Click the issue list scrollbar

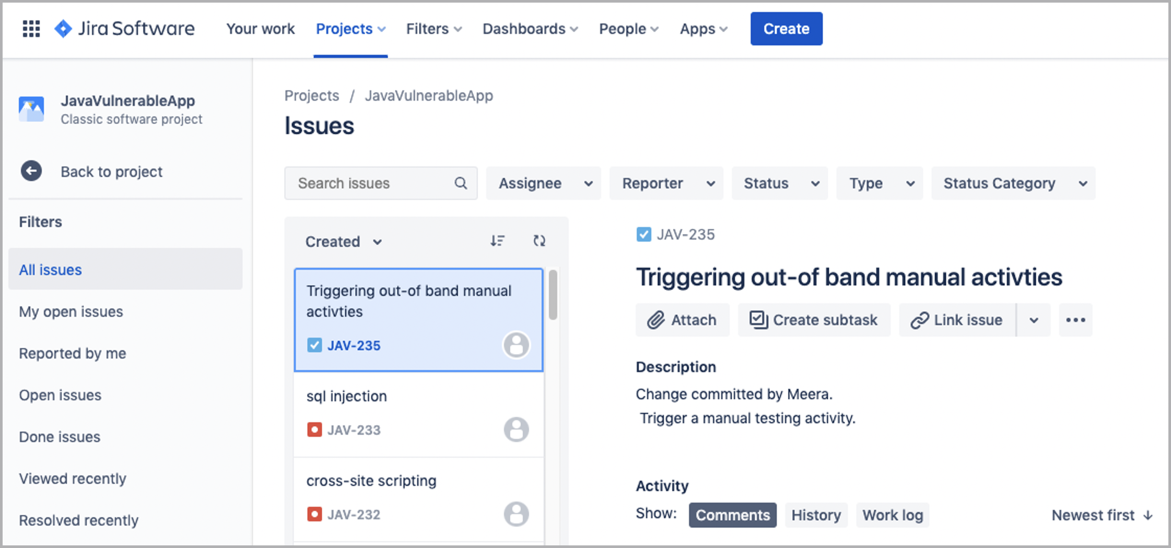(553, 295)
